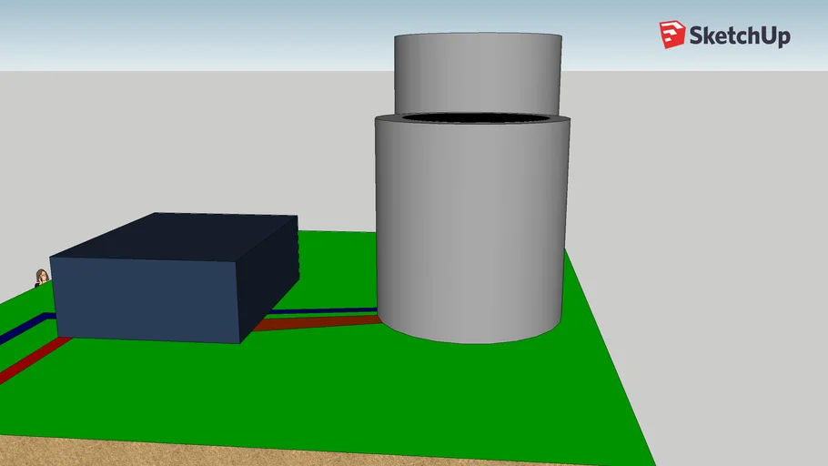Click the green ground behind the blue box
This screenshot has width=828, height=466.
pos(337,255)
